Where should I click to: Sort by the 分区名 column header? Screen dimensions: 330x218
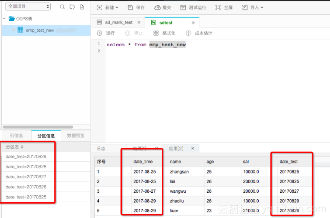[x=15, y=147]
